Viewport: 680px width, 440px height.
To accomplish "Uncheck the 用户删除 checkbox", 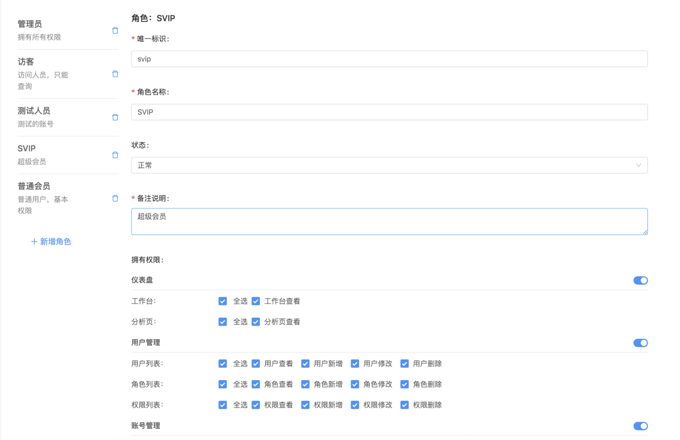I will click(404, 363).
